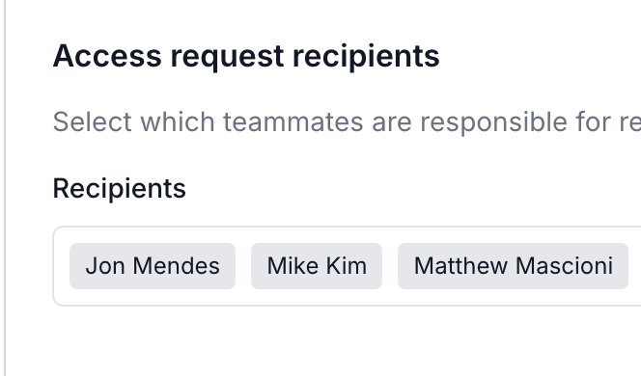The height and width of the screenshot is (376, 641).
Task: Select the Jon Mendes recipient chip
Action: click(153, 266)
